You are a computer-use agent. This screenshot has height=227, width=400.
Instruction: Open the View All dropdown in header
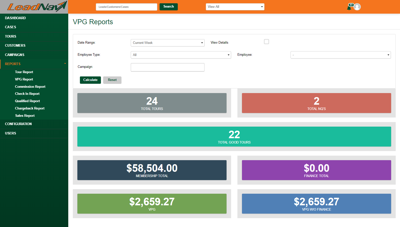coord(235,7)
